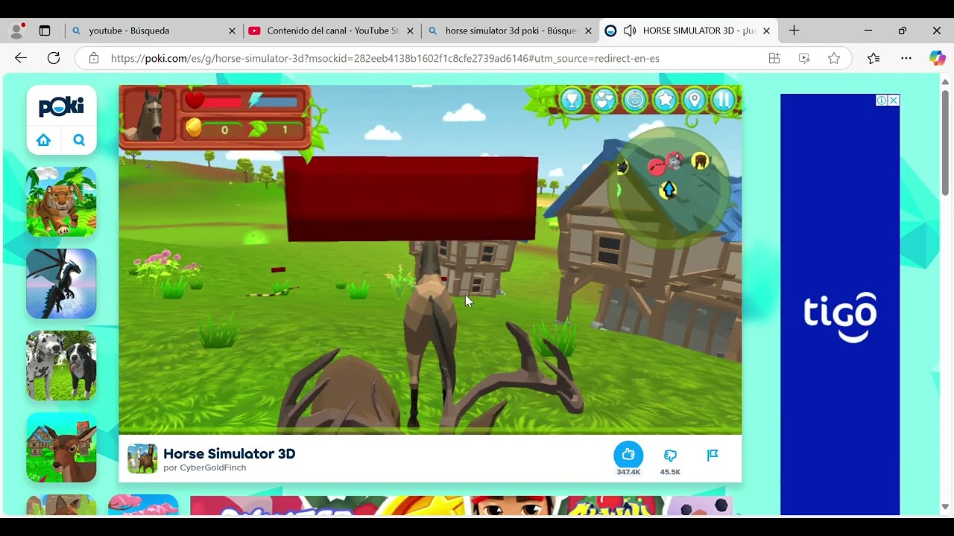
Task: Add this page to favorites star
Action: (834, 58)
